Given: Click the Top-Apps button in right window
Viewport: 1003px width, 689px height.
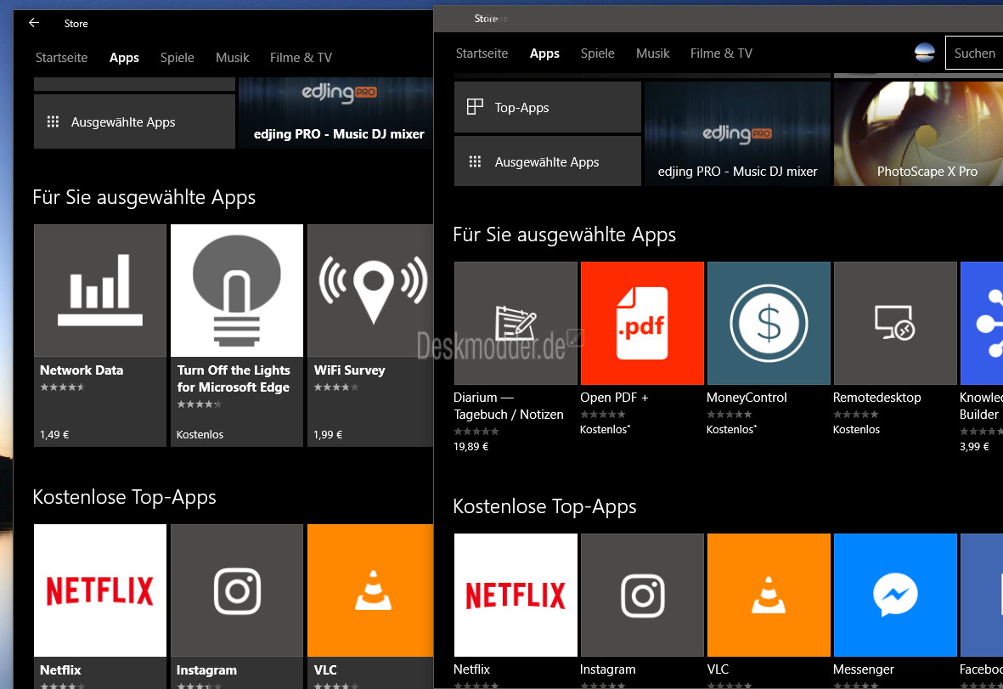Looking at the screenshot, I should (548, 107).
